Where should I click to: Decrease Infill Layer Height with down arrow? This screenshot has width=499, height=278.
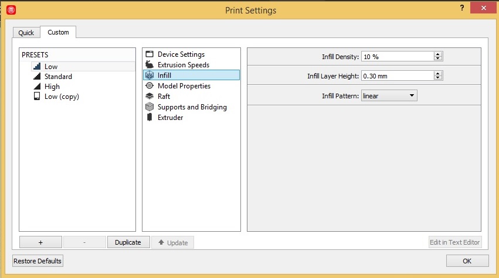(438, 78)
